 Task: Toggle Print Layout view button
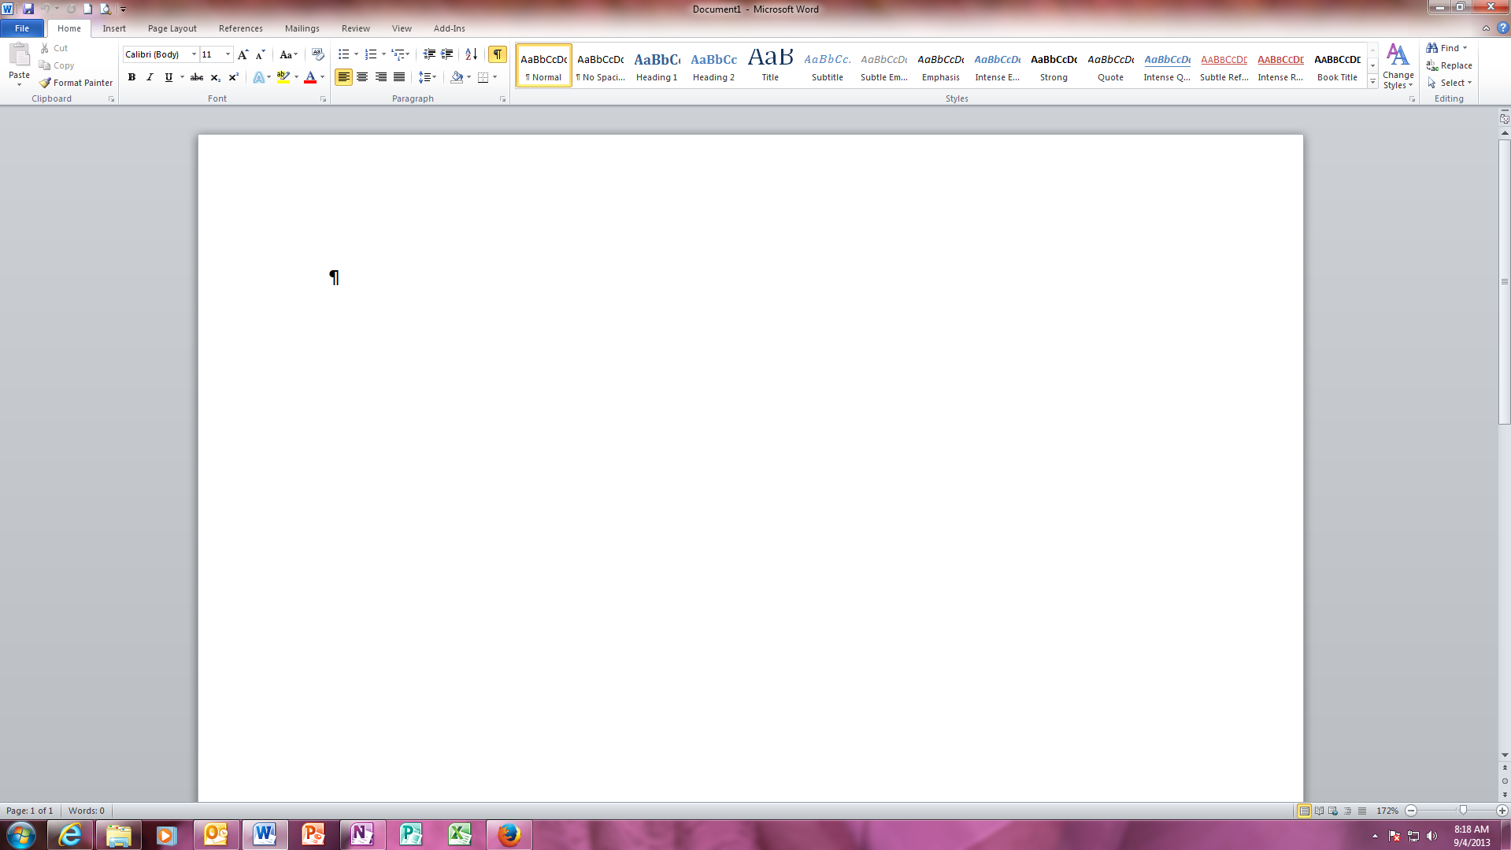[x=1305, y=811]
